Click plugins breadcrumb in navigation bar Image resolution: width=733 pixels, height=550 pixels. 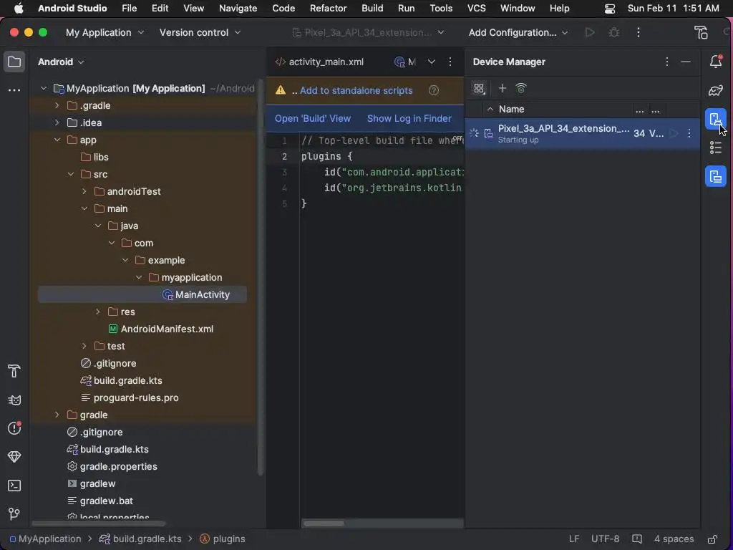223,539
